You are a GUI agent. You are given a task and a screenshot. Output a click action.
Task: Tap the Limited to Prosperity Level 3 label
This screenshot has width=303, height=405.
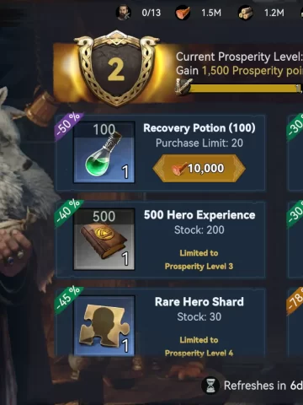pos(199,260)
